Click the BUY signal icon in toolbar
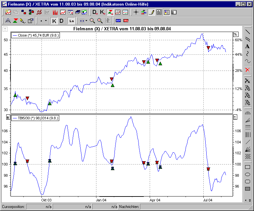The image size is (254, 211). [118, 21]
